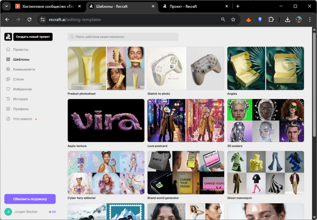
Task: Open Ghost mannequin template thumbnail
Action: [266, 173]
